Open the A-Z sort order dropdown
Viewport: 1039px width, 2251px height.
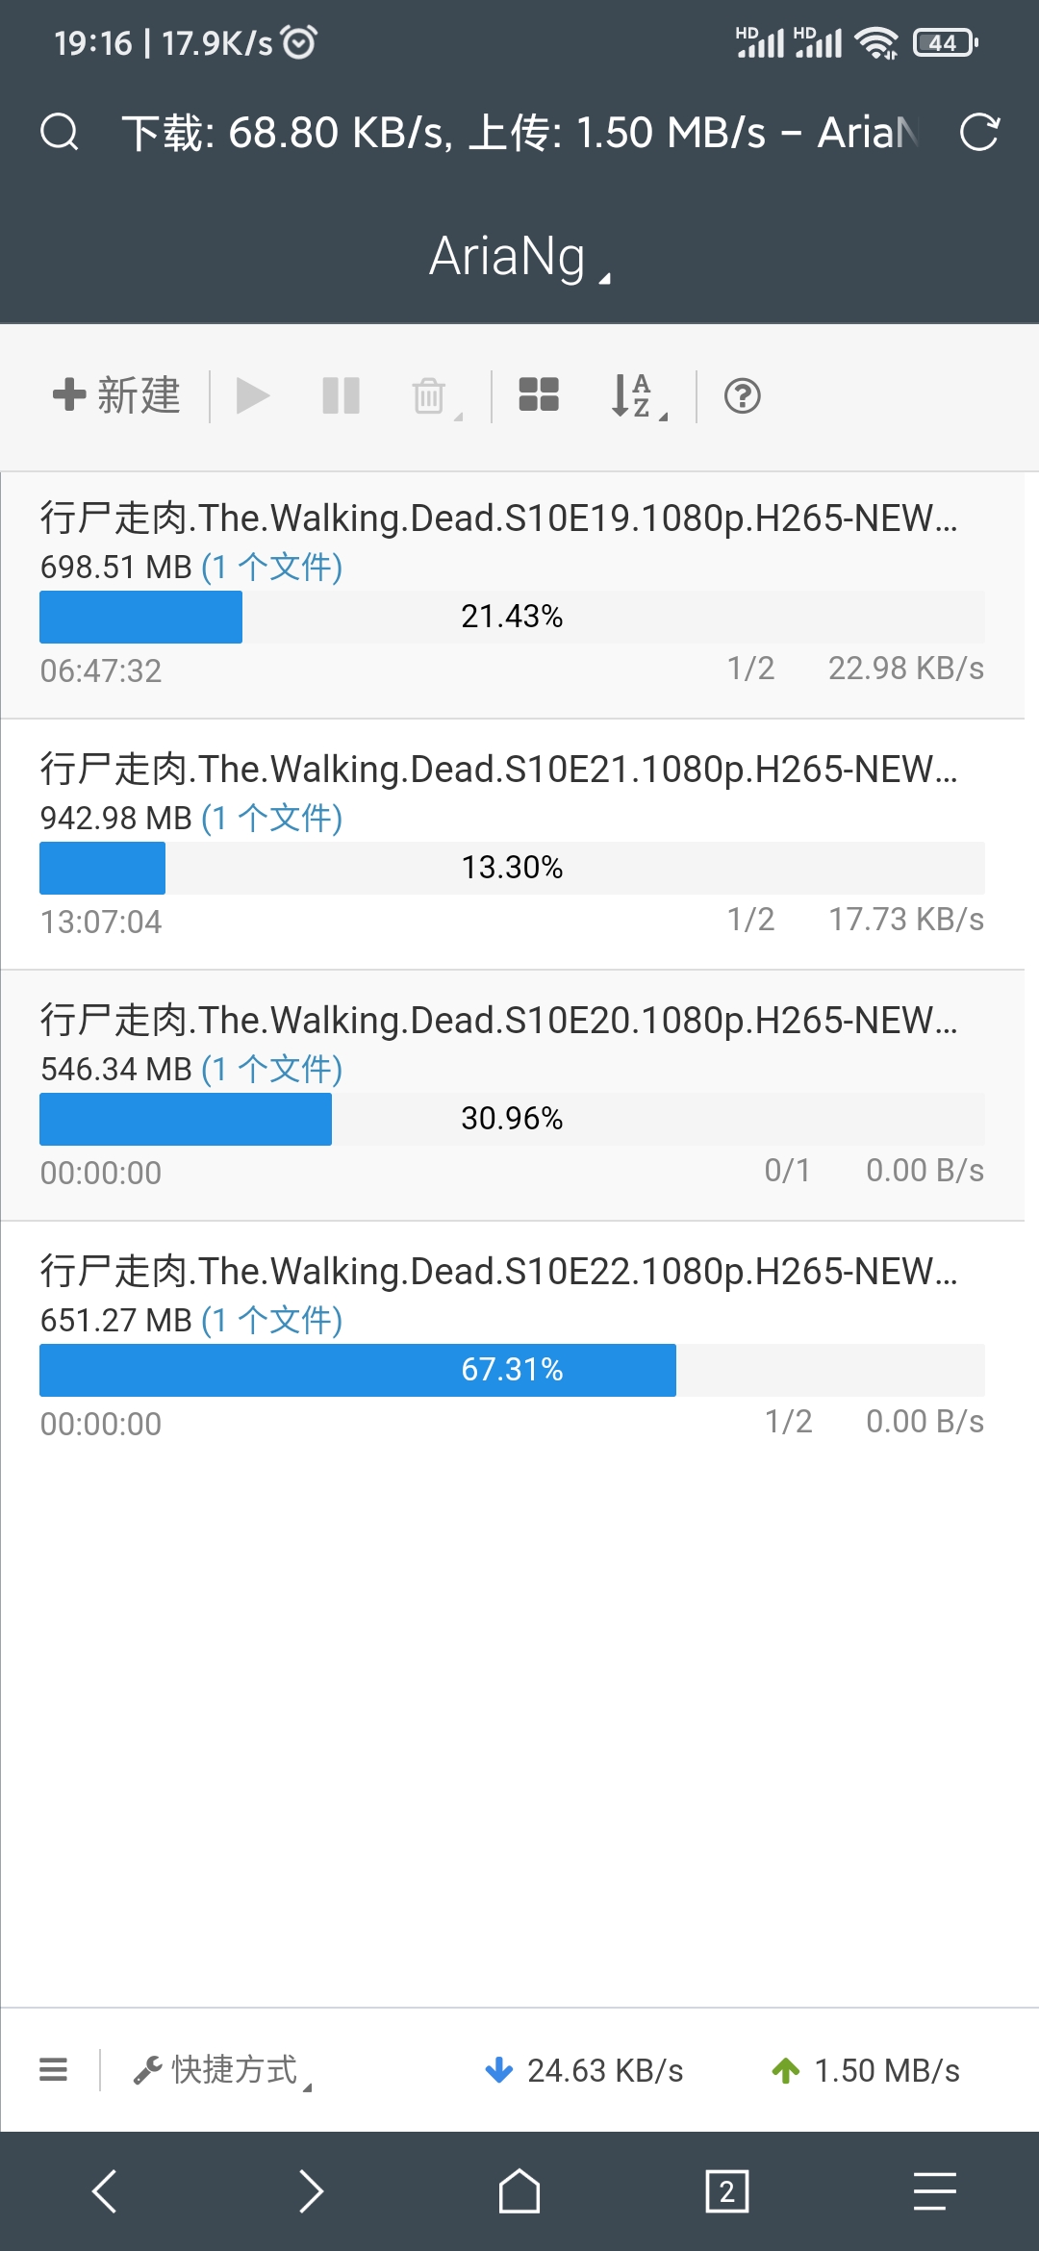pos(639,395)
